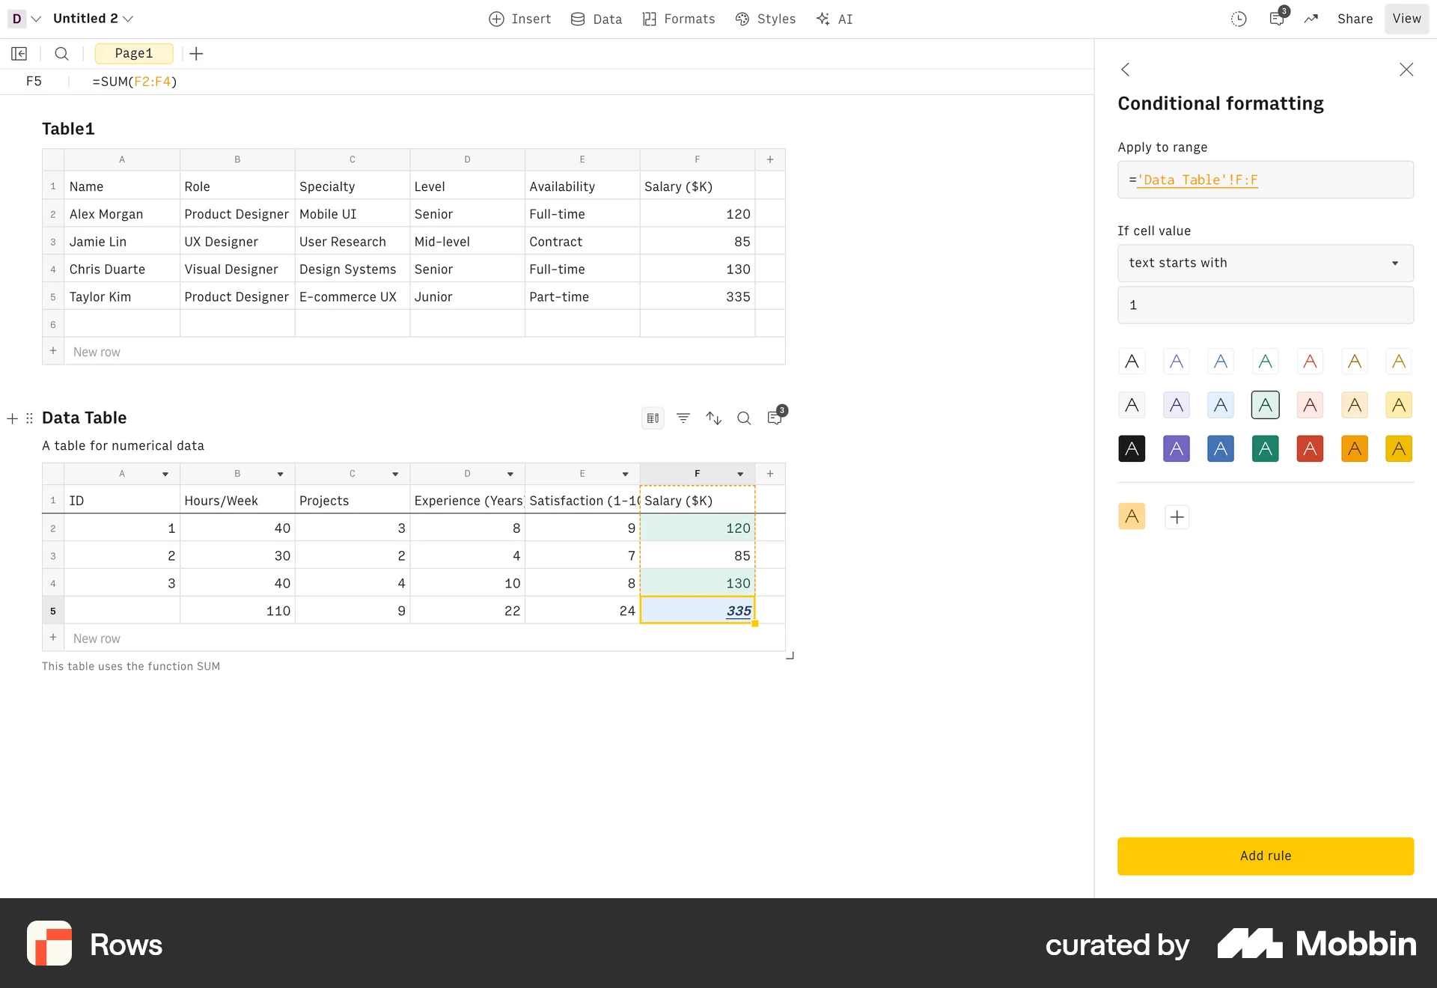
Task: Open version history via clock icon
Action: 1239,18
